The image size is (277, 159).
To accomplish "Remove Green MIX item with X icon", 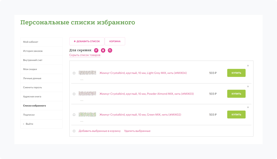I will (x=248, y=107).
